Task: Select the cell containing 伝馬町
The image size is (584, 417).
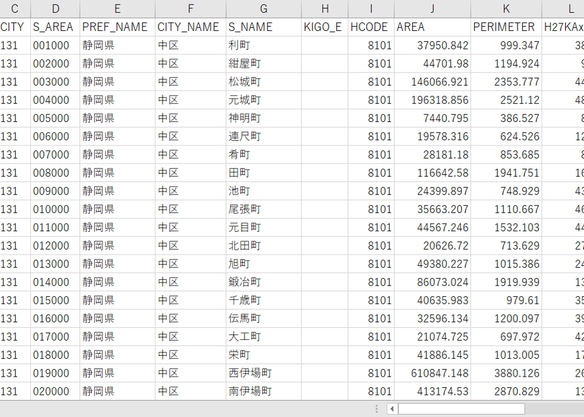Action: point(264,318)
